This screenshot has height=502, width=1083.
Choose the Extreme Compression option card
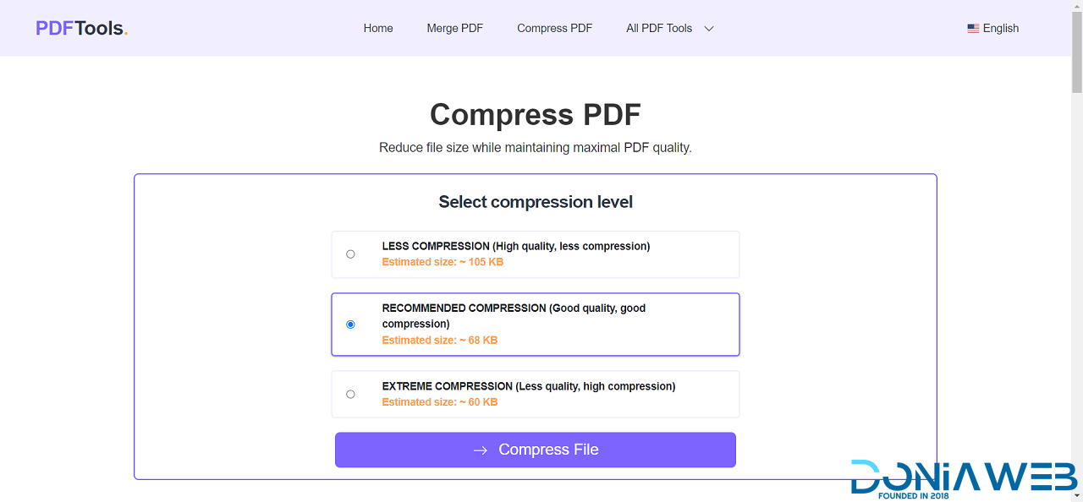coord(535,394)
